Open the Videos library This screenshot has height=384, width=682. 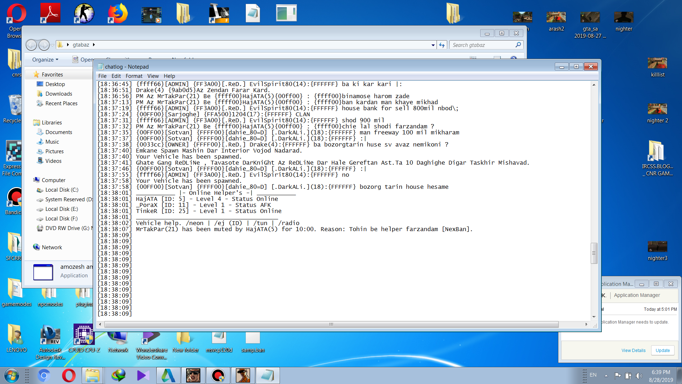53,161
